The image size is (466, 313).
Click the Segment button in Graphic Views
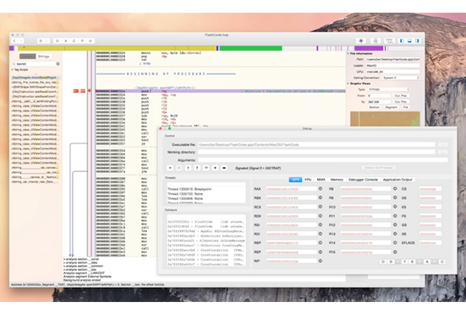[x=391, y=107]
